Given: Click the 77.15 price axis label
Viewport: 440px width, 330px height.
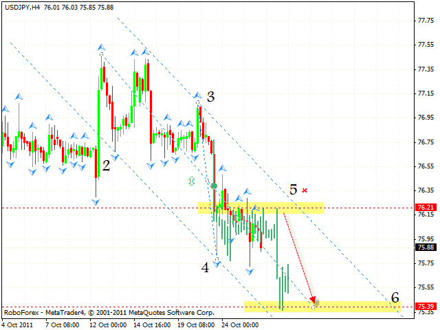Looking at the screenshot, I should tap(426, 93).
